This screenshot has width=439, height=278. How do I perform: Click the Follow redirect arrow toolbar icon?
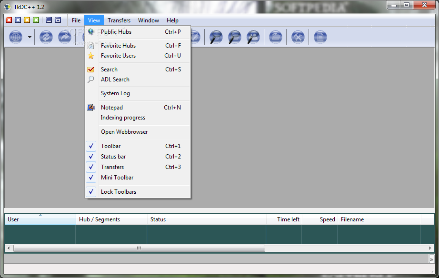coord(65,37)
